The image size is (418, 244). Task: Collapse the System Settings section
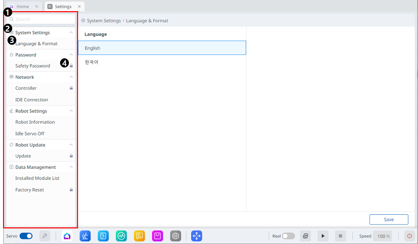click(x=71, y=33)
